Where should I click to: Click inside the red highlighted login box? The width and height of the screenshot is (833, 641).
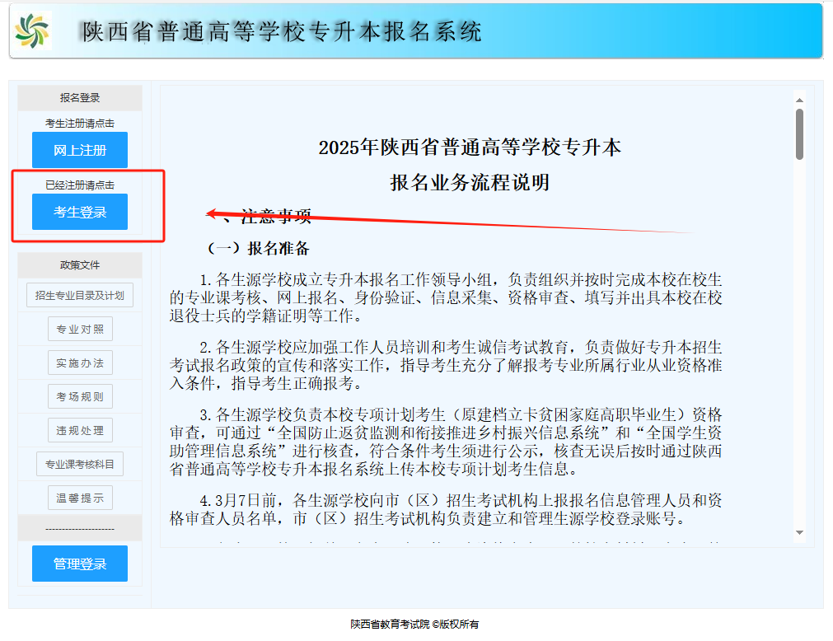[87, 204]
